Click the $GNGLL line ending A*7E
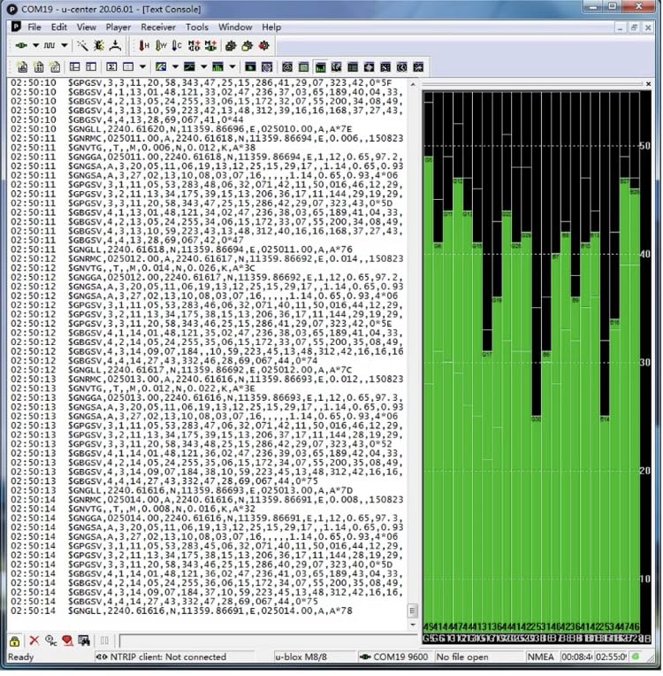This screenshot has height=676, width=663. coord(181,129)
